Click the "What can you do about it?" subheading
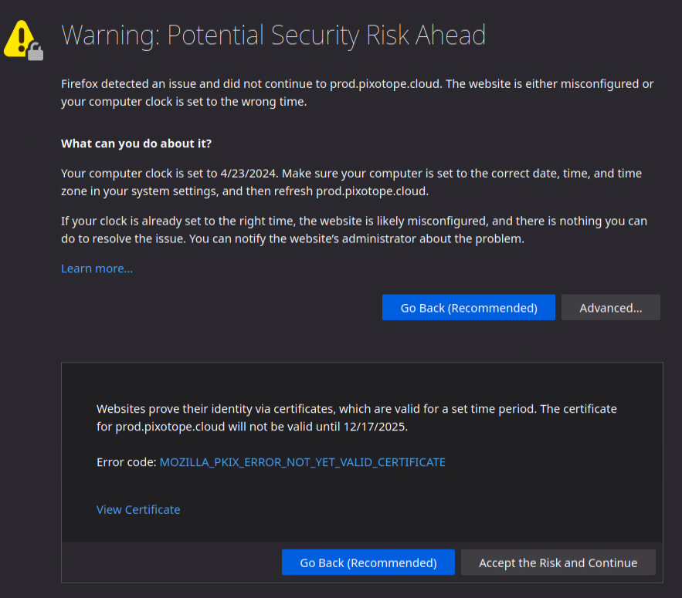This screenshot has height=598, width=682. pyautogui.click(x=136, y=144)
